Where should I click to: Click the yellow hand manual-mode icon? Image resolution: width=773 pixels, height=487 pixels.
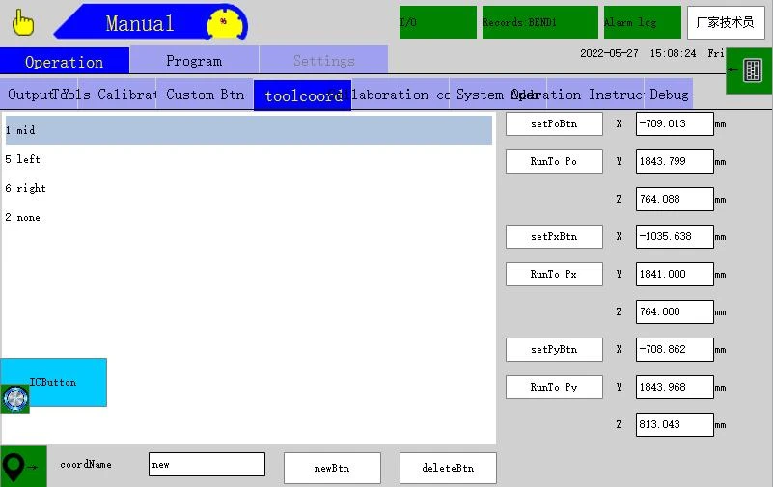coord(22,22)
